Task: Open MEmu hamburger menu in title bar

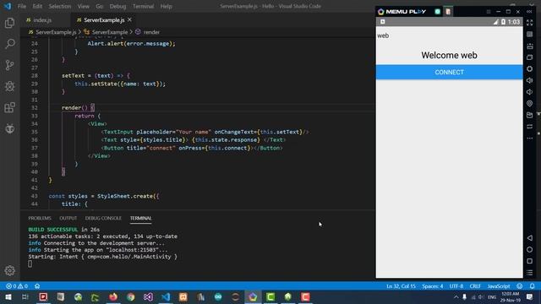Action: 489,11
